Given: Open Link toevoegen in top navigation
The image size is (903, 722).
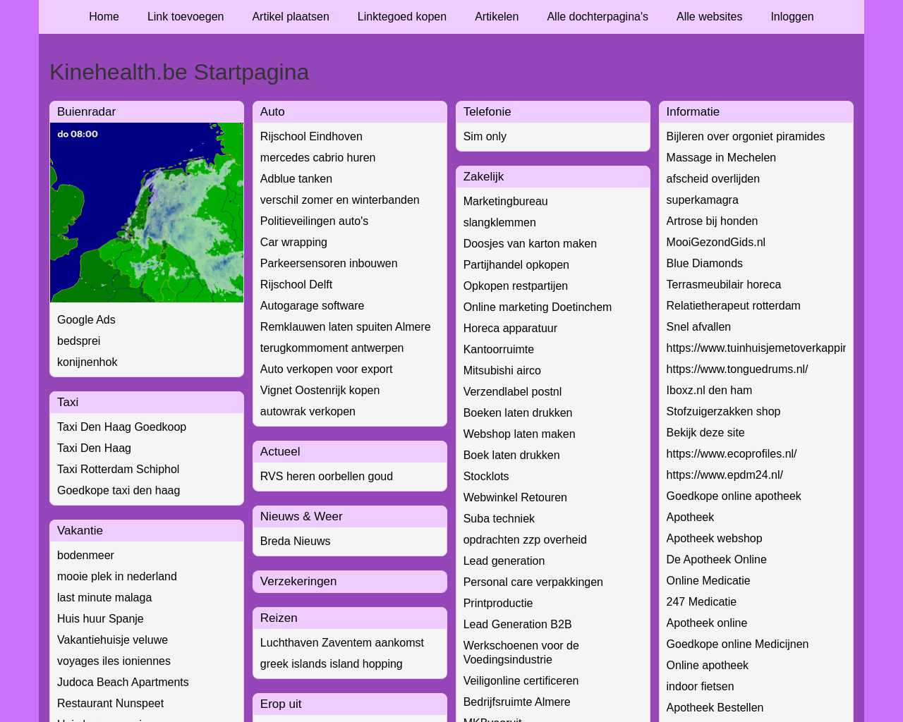Looking at the screenshot, I should point(186,17).
